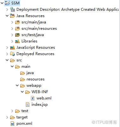Click the test folder icon

[x=17, y=111]
